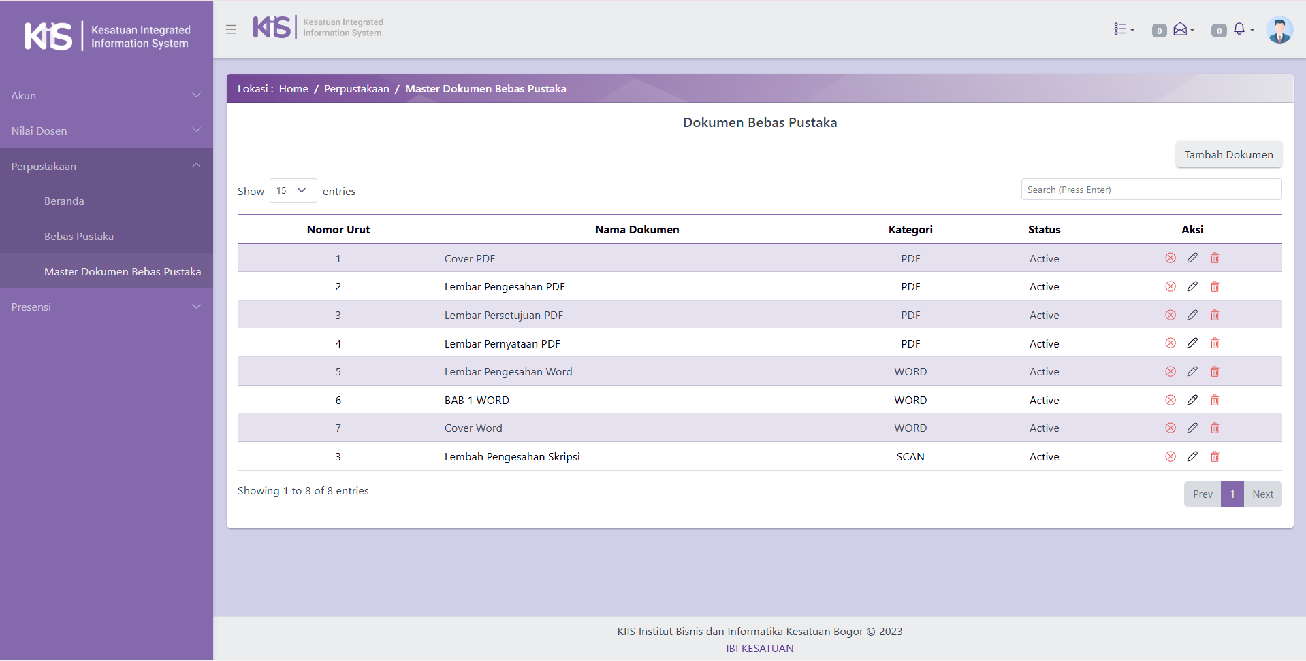Image resolution: width=1306 pixels, height=661 pixels.
Task: Open the notifications bell icon
Action: click(1241, 29)
